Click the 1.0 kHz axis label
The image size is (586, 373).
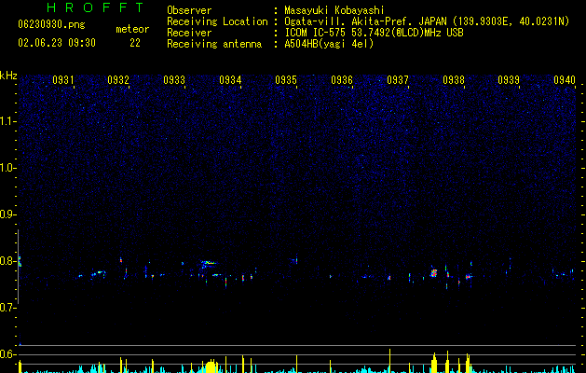tap(7, 168)
